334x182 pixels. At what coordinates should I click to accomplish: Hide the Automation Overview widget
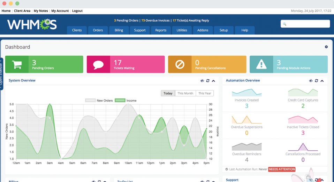311,81
